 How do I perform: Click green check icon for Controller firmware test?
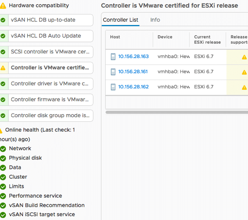tap(3, 99)
